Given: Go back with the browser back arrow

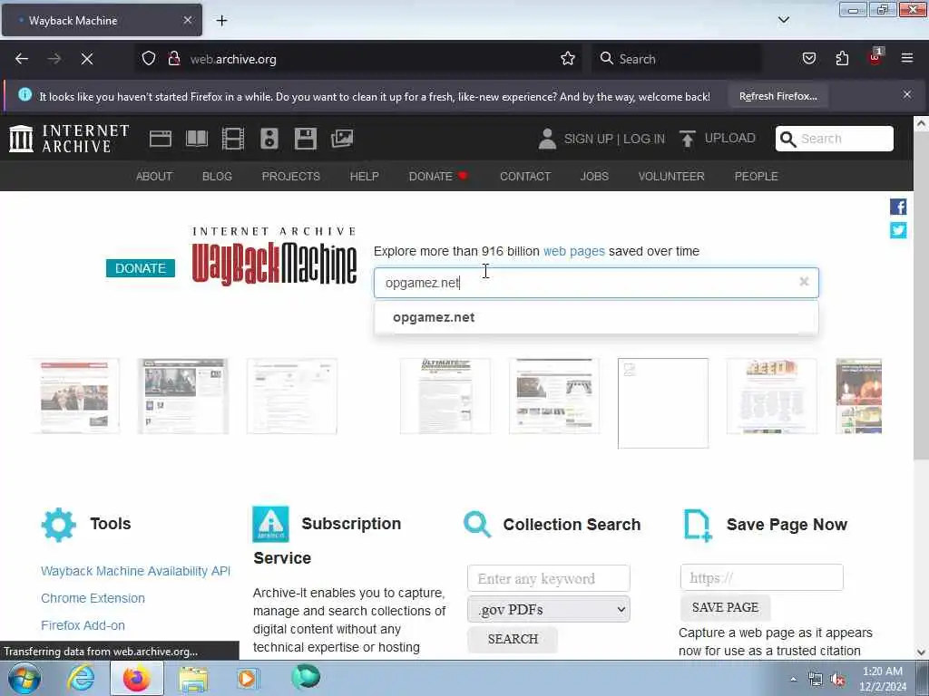Looking at the screenshot, I should (22, 59).
